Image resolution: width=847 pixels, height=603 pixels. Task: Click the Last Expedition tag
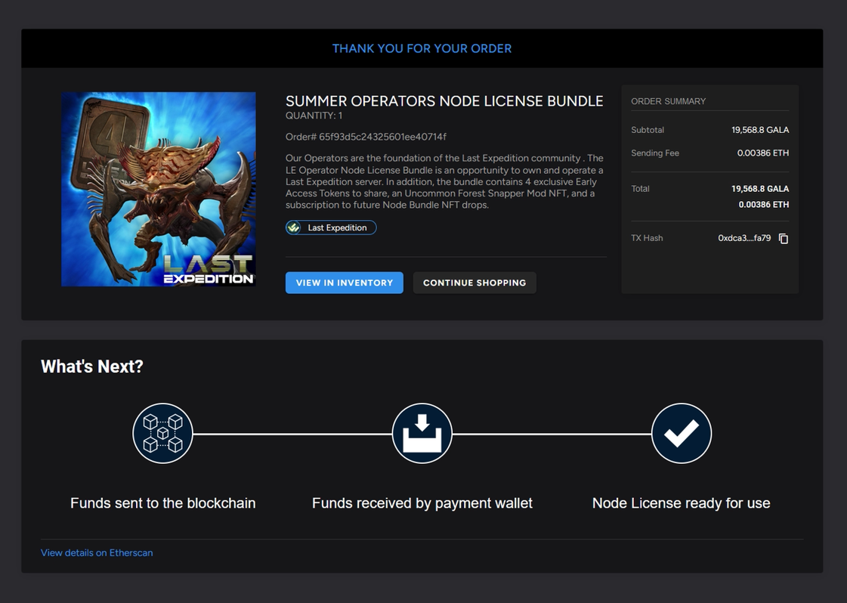point(331,227)
